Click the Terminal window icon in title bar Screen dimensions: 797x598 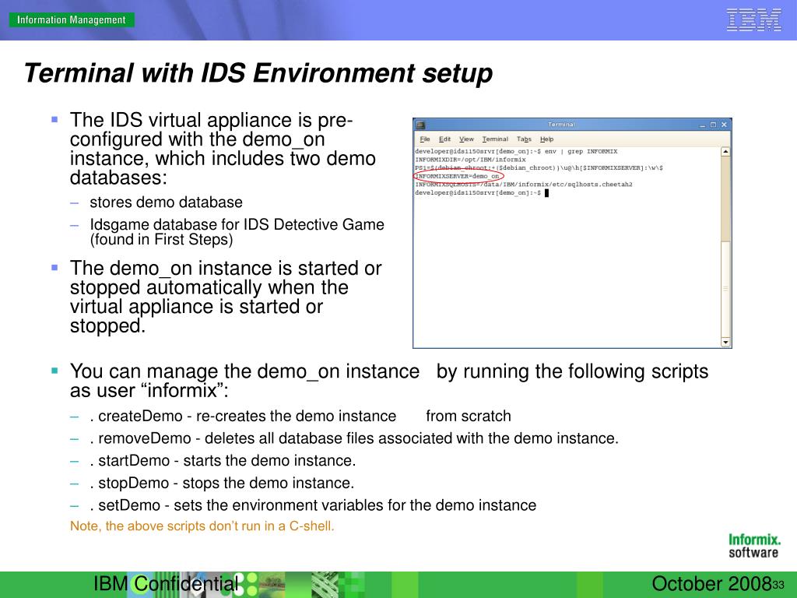click(x=420, y=125)
